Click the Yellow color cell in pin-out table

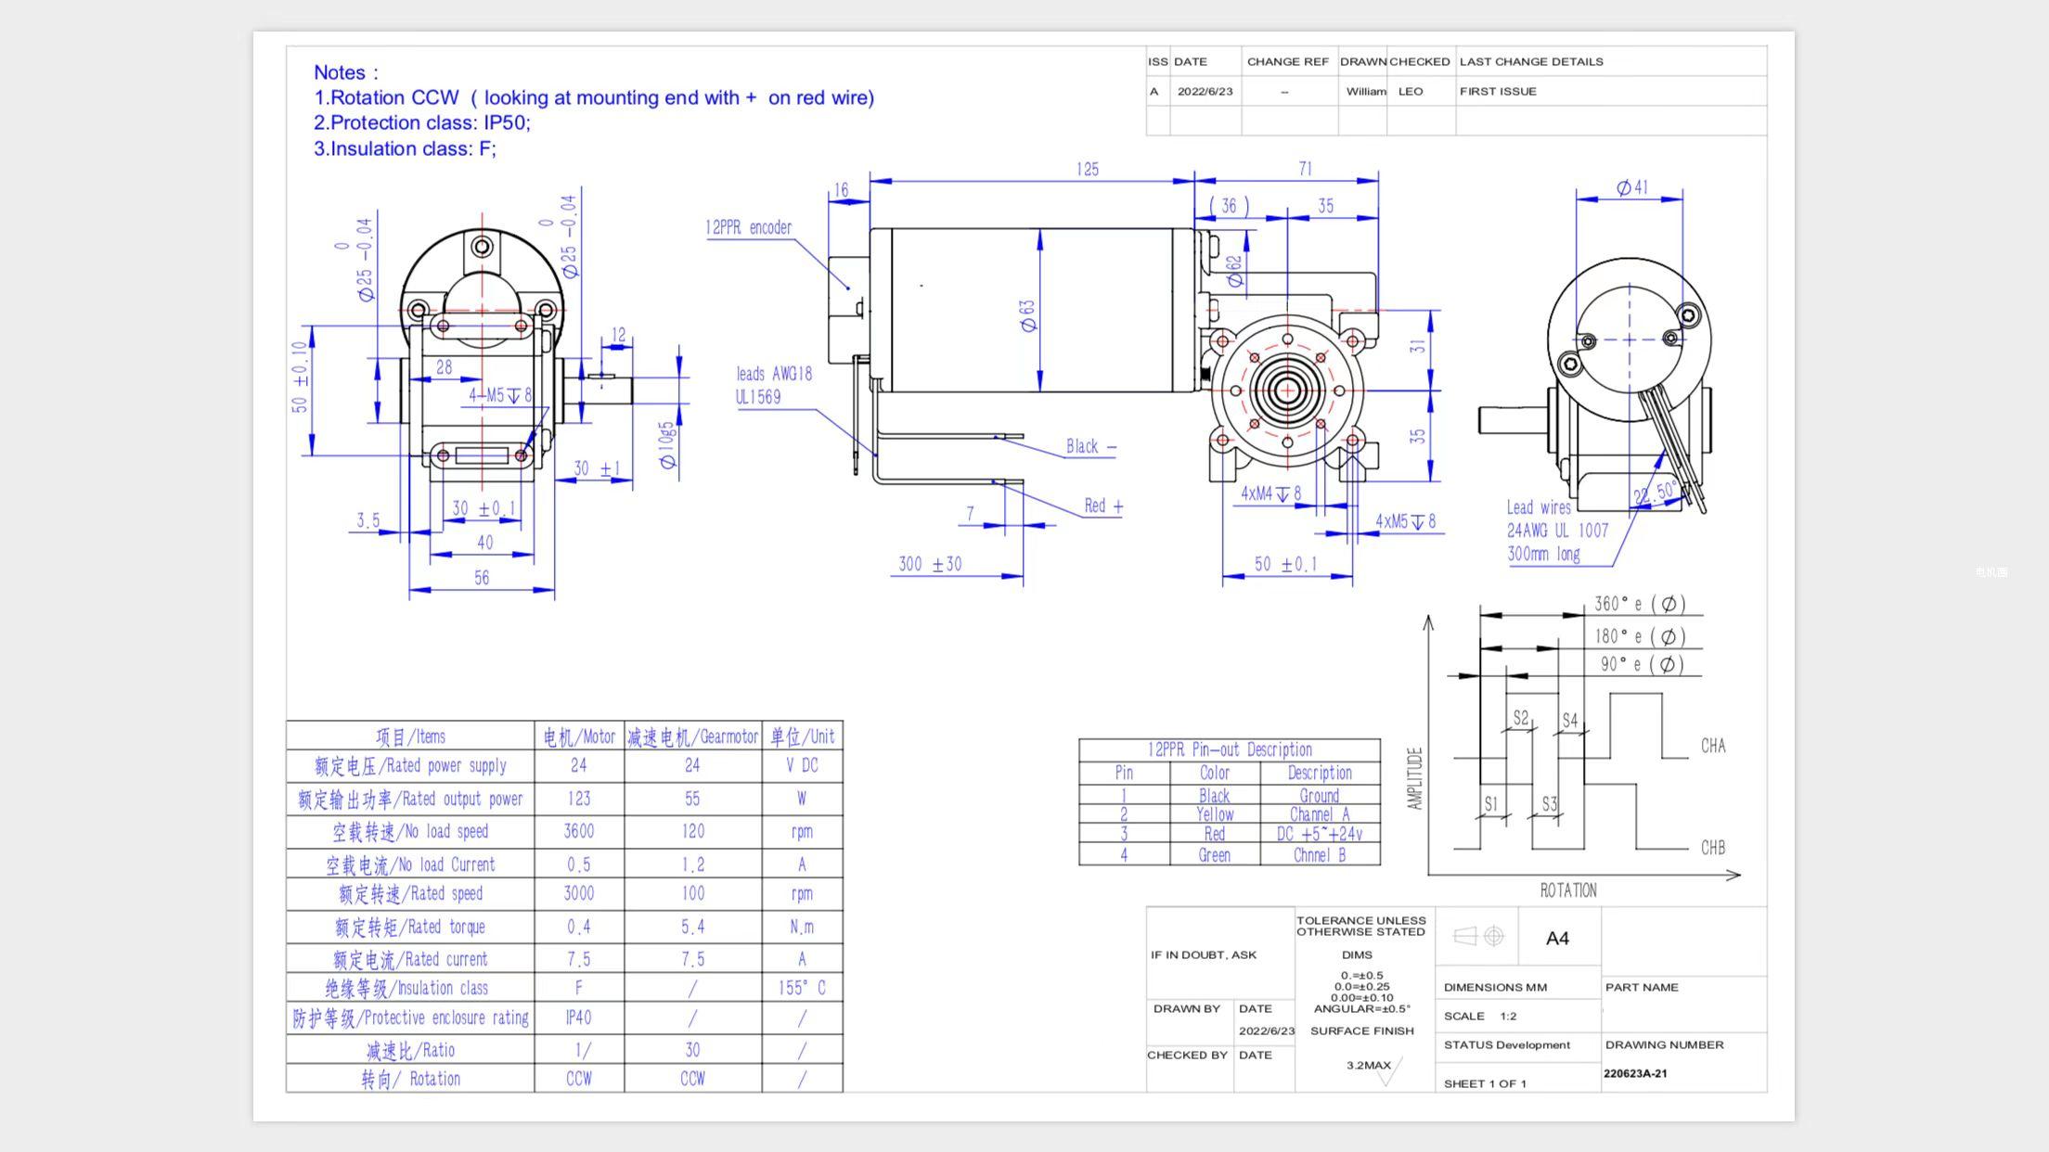[x=1214, y=814]
